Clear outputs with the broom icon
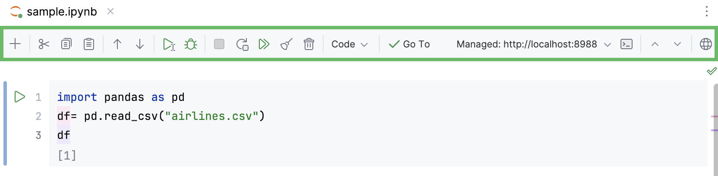 (287, 44)
